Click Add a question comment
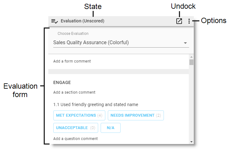Screen dimensions: 229x149 (x=75, y=139)
